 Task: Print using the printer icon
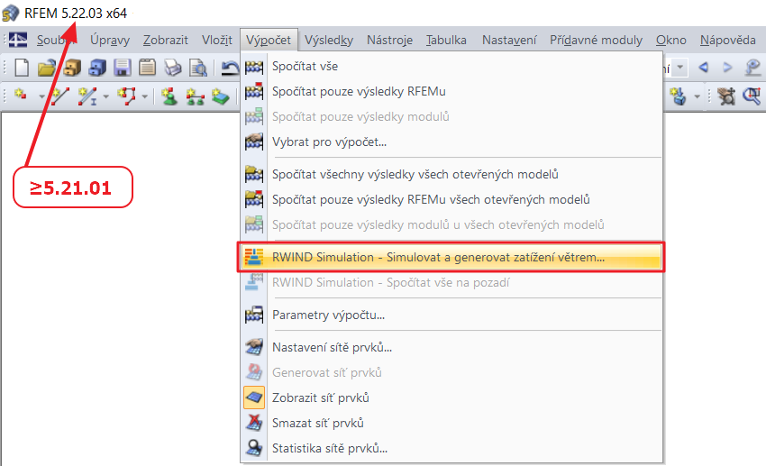coord(172,68)
